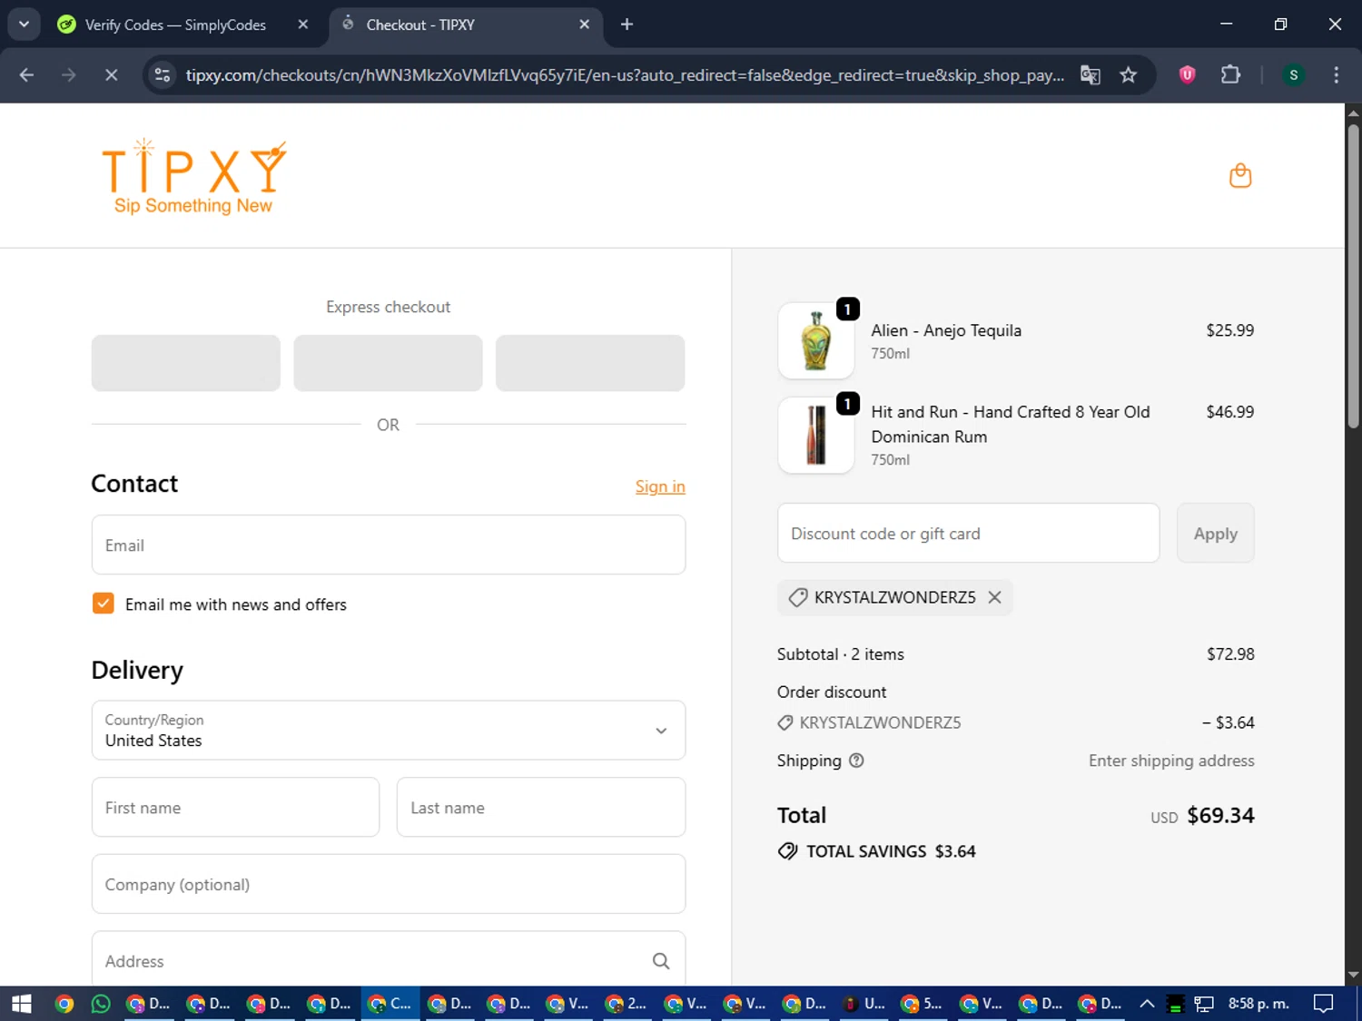Image resolution: width=1362 pixels, height=1021 pixels.
Task: Click the TIPXY logo
Action: (x=193, y=177)
